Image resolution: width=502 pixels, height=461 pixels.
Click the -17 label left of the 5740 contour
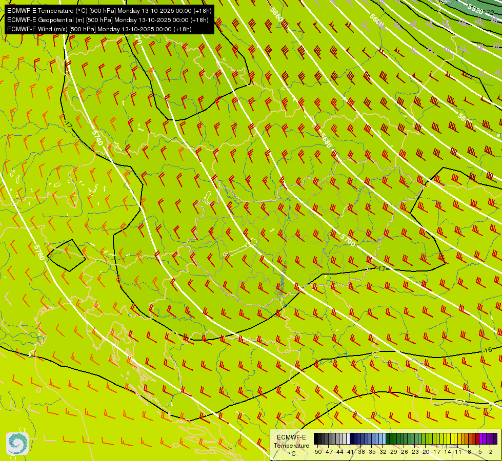pyautogui.click(x=68, y=125)
